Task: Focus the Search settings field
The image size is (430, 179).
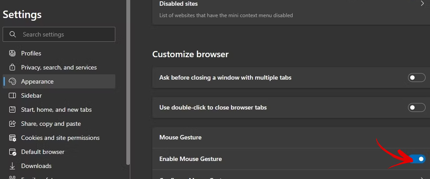Action: 59,34
